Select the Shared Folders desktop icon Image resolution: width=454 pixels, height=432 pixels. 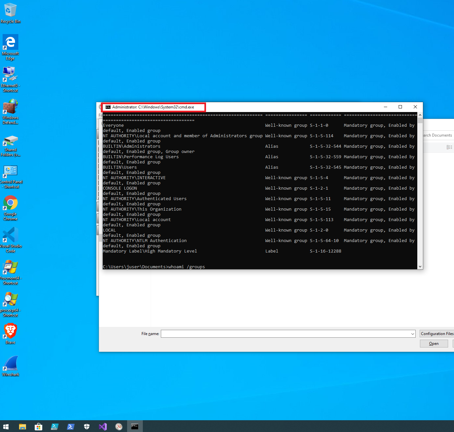tap(10, 146)
